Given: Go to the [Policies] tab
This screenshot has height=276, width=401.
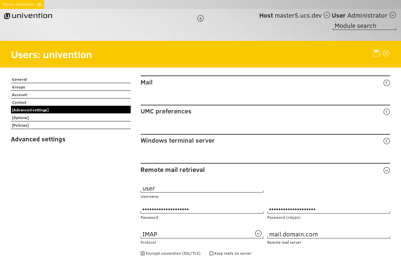Looking at the screenshot, I should [20, 125].
